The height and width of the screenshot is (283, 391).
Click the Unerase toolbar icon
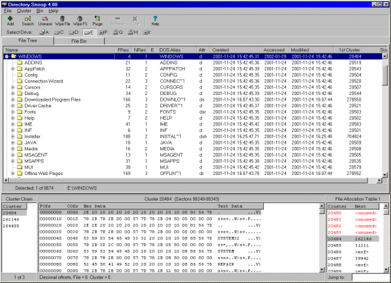click(x=46, y=20)
